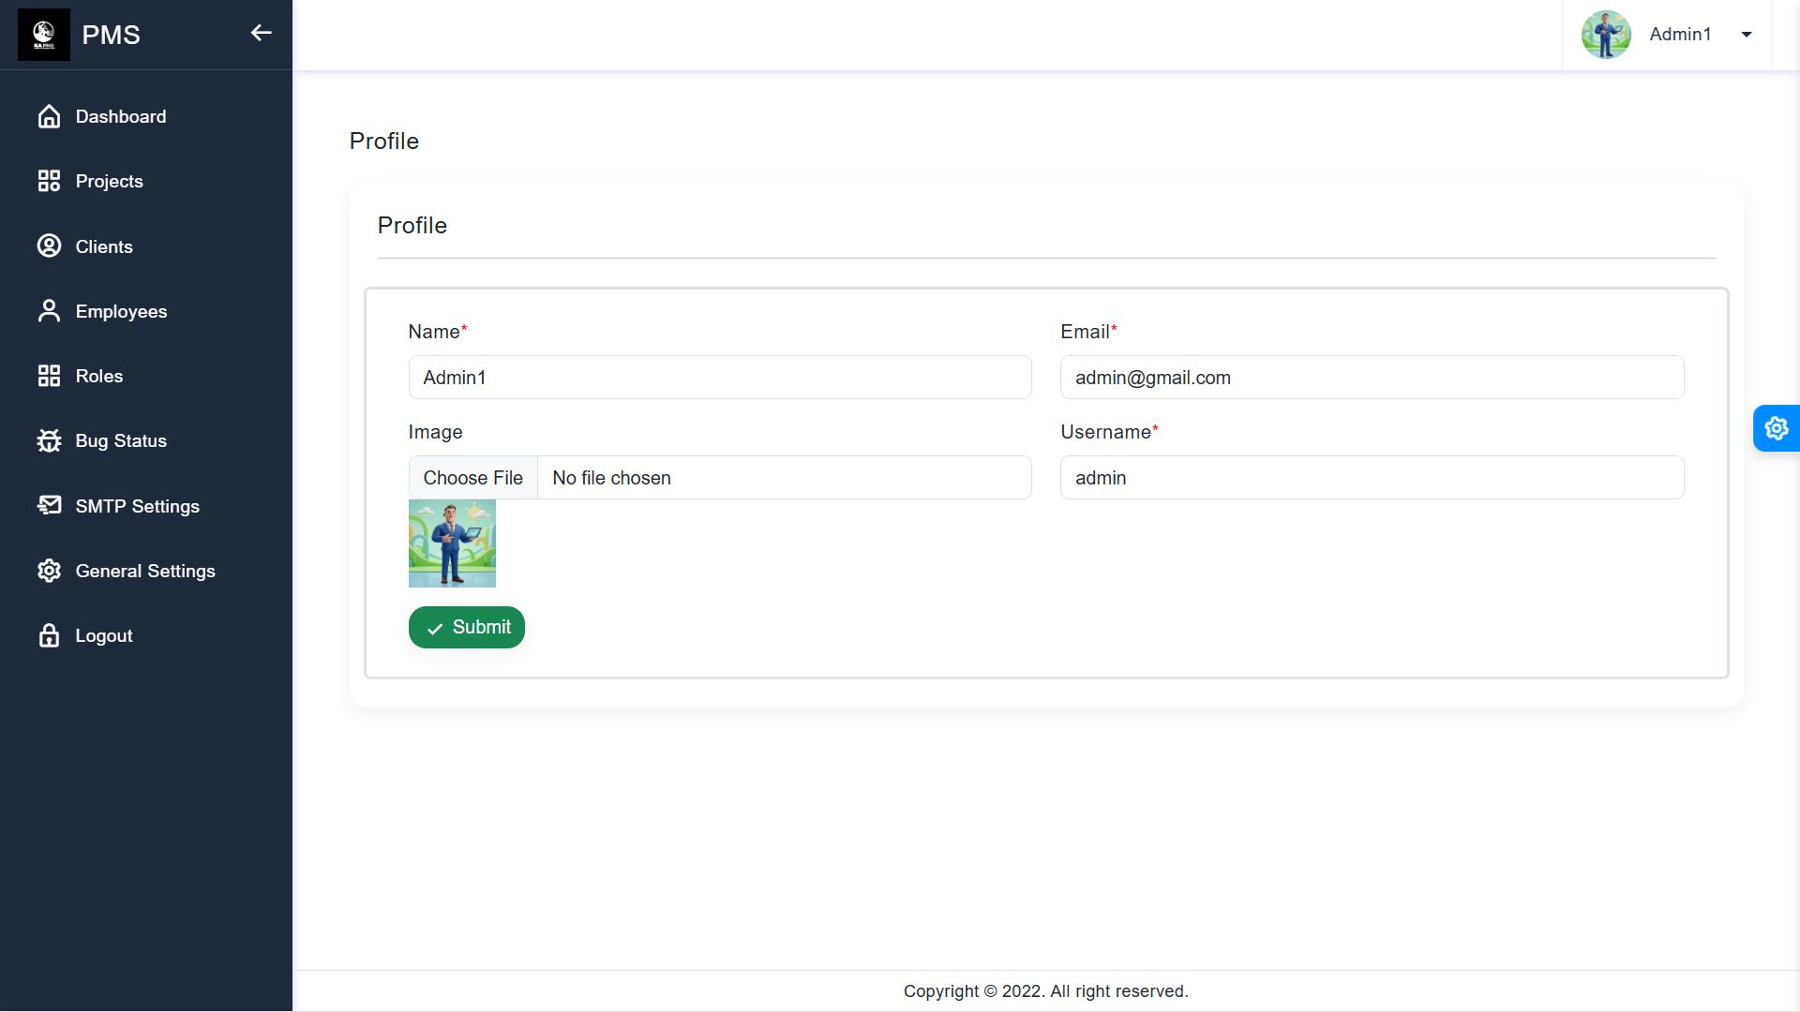Click the Dashboard home icon
This screenshot has height=1012, width=1800.
click(49, 116)
